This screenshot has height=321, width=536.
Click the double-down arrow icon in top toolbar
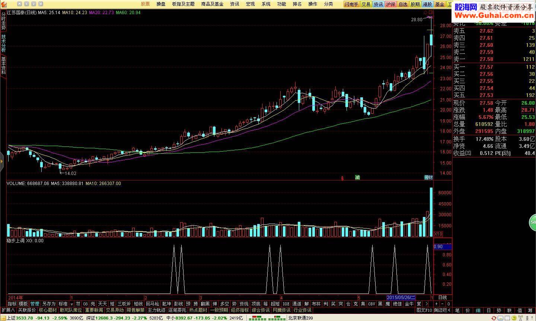tap(41, 4)
